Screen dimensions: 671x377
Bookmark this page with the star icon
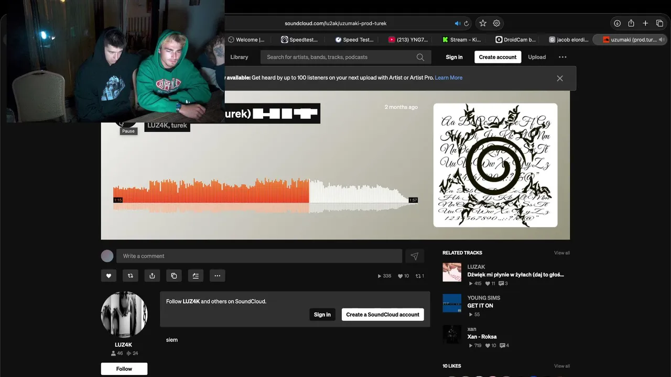tap(483, 23)
